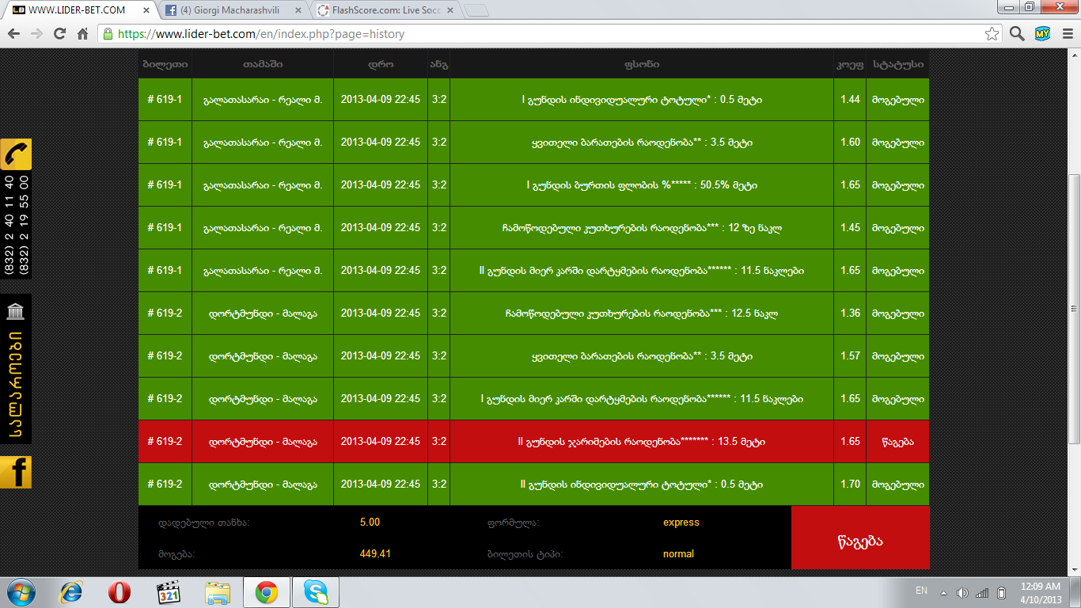Click the yellow phone icon in left sidebar
1081x608 pixels.
[16, 154]
